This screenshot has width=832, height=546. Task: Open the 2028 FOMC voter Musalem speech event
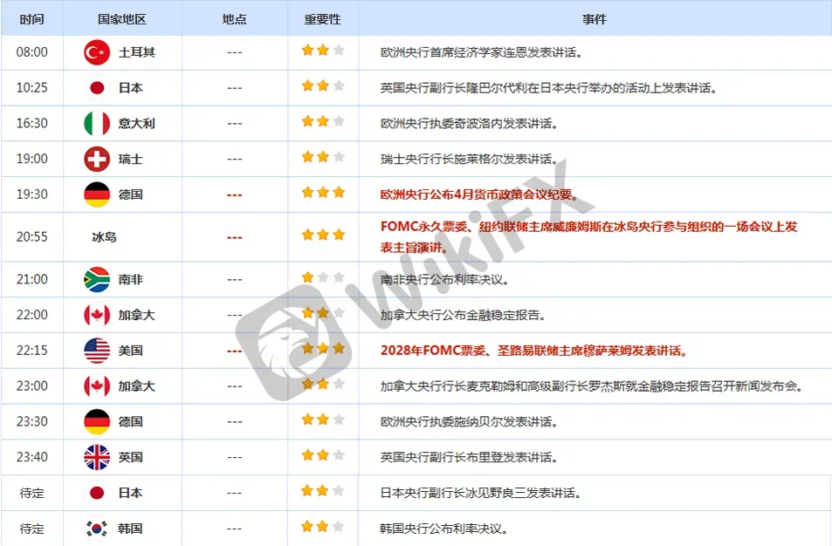pyautogui.click(x=534, y=351)
